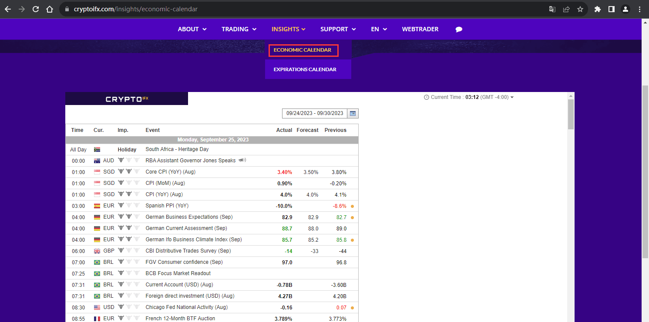Click actual value 3.789% French BTF Auction
This screenshot has width=649, height=322.
tap(283, 319)
